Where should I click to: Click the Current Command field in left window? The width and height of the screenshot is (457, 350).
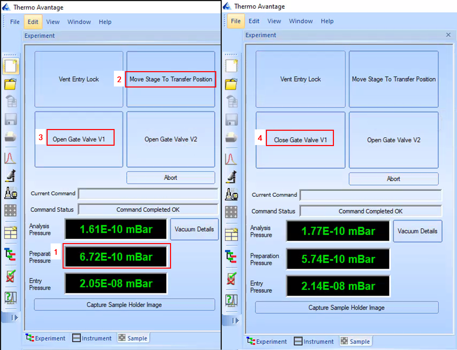[x=148, y=194]
